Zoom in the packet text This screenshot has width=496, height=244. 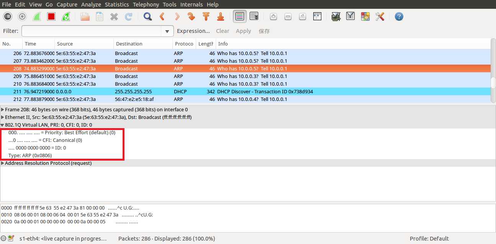click(273, 16)
